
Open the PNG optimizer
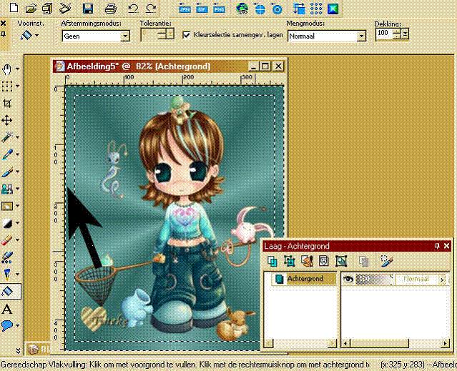[219, 8]
